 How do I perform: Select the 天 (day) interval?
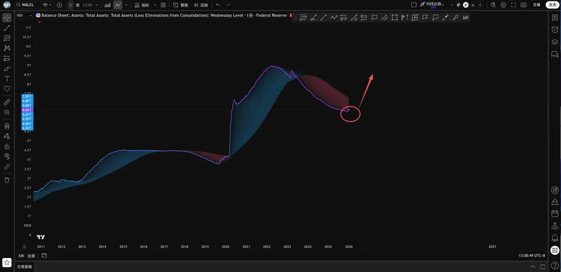coord(71,5)
